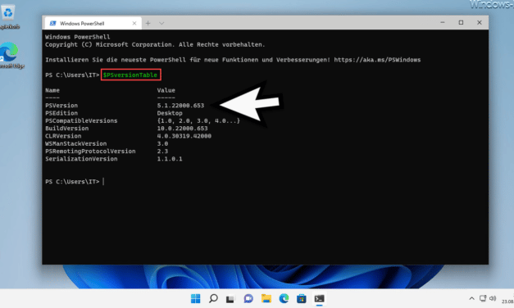
Task: Click the WSManStackVersion row name
Action: click(x=75, y=143)
